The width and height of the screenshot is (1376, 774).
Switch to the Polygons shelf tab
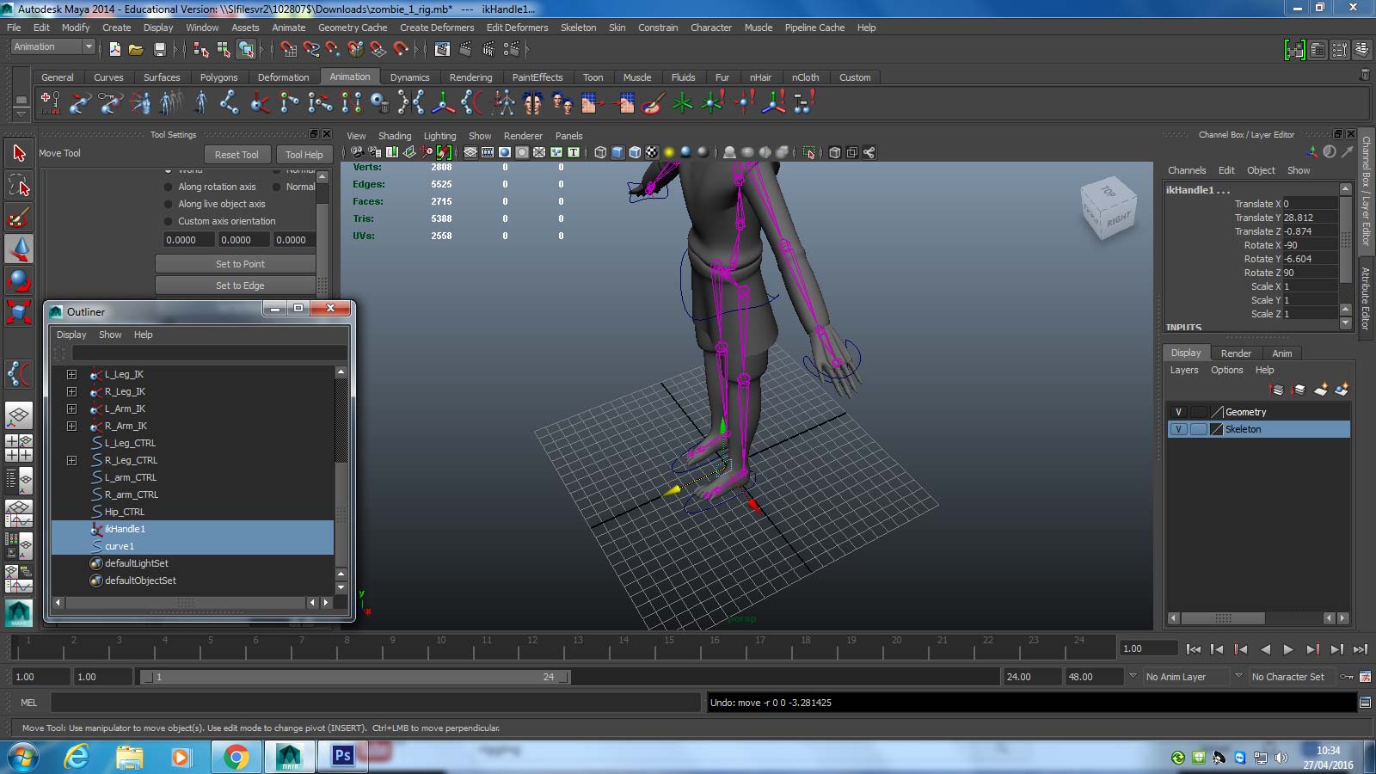(218, 77)
